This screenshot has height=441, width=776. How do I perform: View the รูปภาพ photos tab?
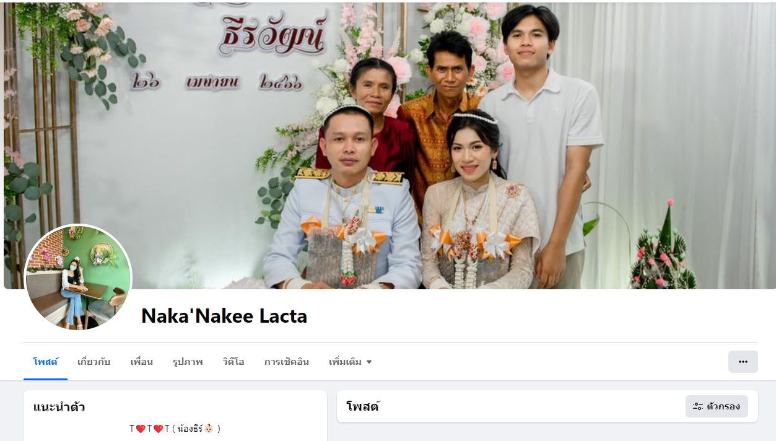[188, 362]
